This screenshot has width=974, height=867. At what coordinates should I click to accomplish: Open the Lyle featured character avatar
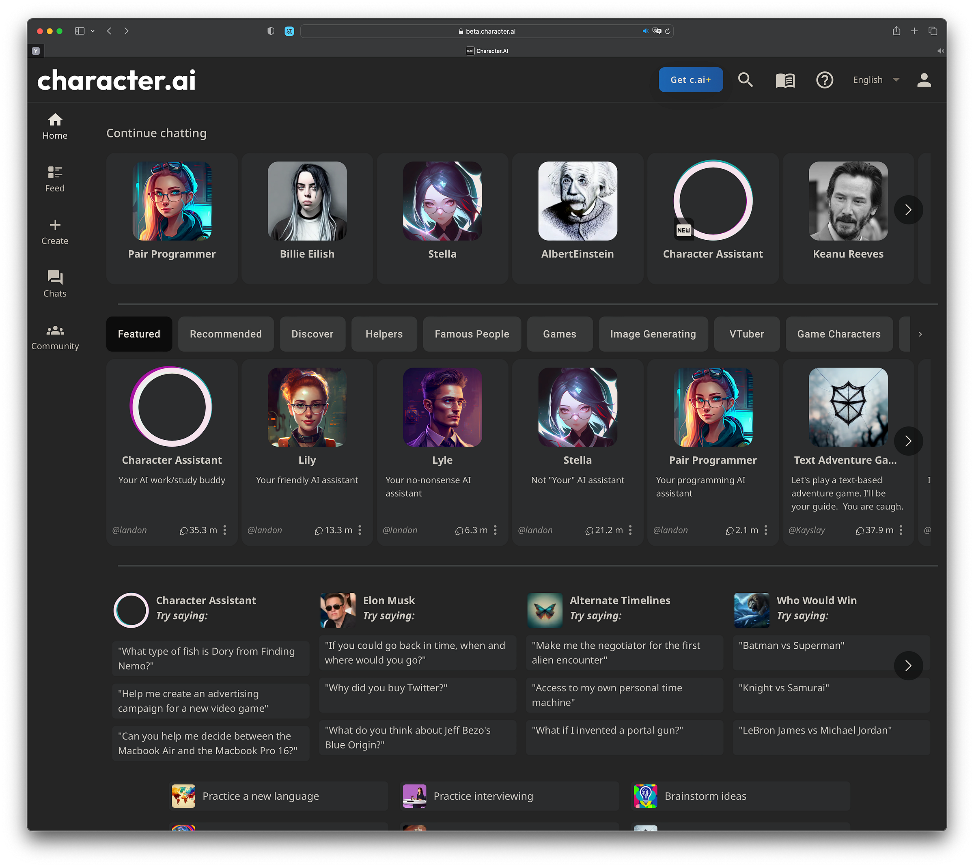pos(442,407)
